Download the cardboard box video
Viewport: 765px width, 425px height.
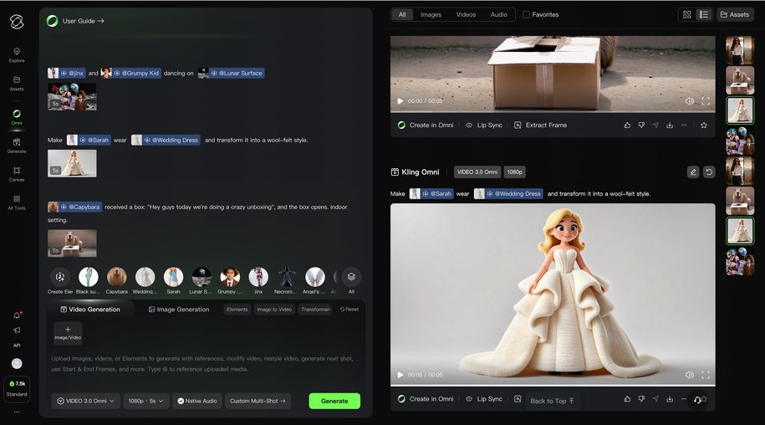pos(670,125)
